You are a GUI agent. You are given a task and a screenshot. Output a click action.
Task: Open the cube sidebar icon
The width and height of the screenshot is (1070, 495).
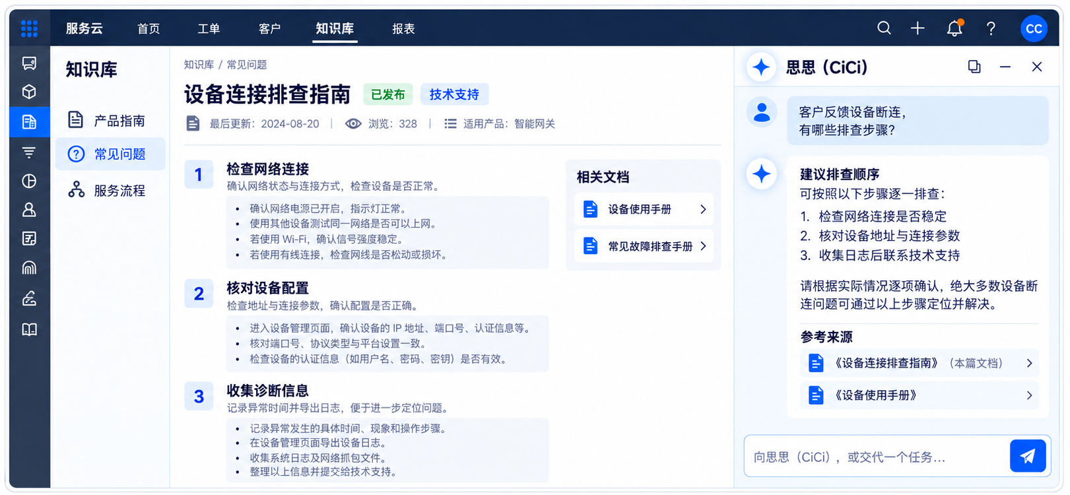(x=29, y=92)
